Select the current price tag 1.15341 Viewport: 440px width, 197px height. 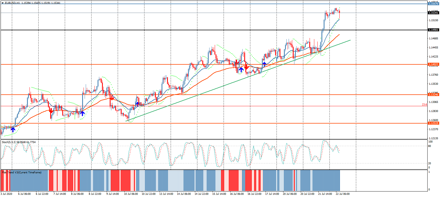coord(433,13)
